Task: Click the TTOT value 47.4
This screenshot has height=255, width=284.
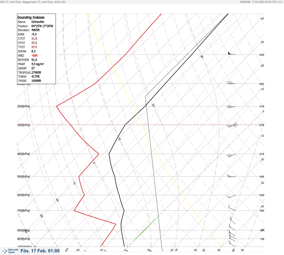Action: pos(34,47)
